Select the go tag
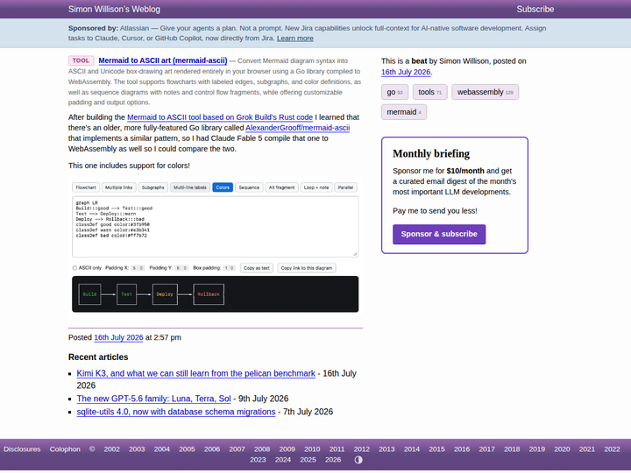The width and height of the screenshot is (631, 473). [394, 92]
